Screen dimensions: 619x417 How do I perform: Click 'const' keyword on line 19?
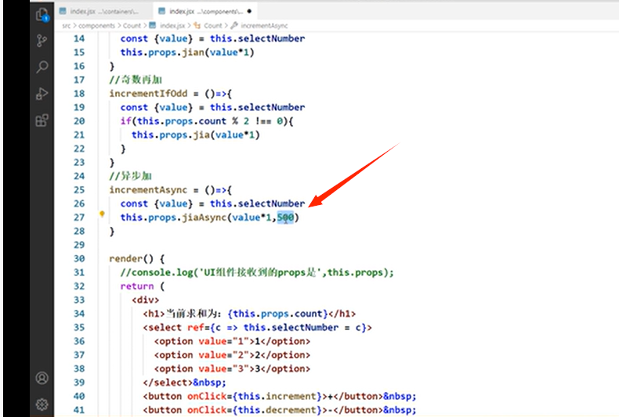[134, 107]
